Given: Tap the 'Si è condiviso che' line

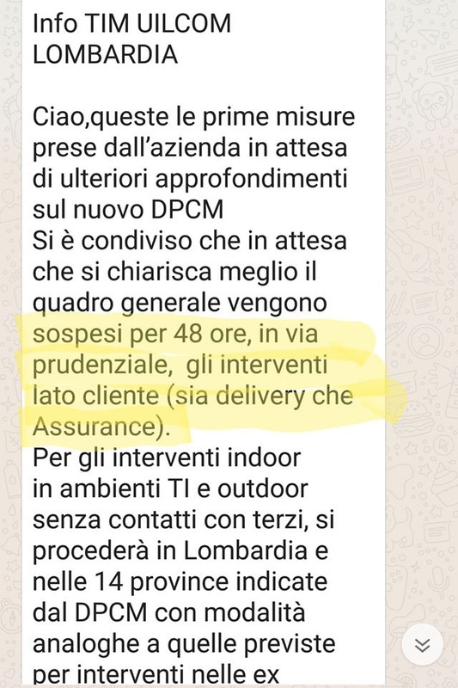Looking at the screenshot, I should (190, 241).
